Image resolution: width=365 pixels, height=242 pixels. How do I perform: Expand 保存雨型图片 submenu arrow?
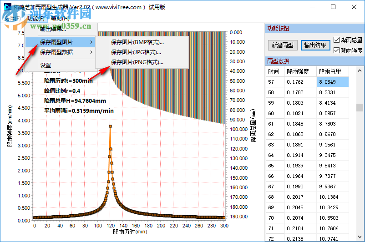point(91,42)
